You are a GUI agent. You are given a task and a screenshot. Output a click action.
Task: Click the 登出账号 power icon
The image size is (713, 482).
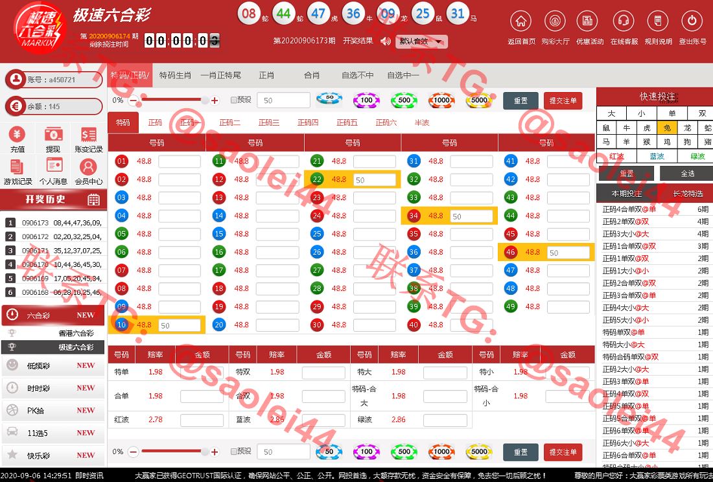pyautogui.click(x=692, y=21)
